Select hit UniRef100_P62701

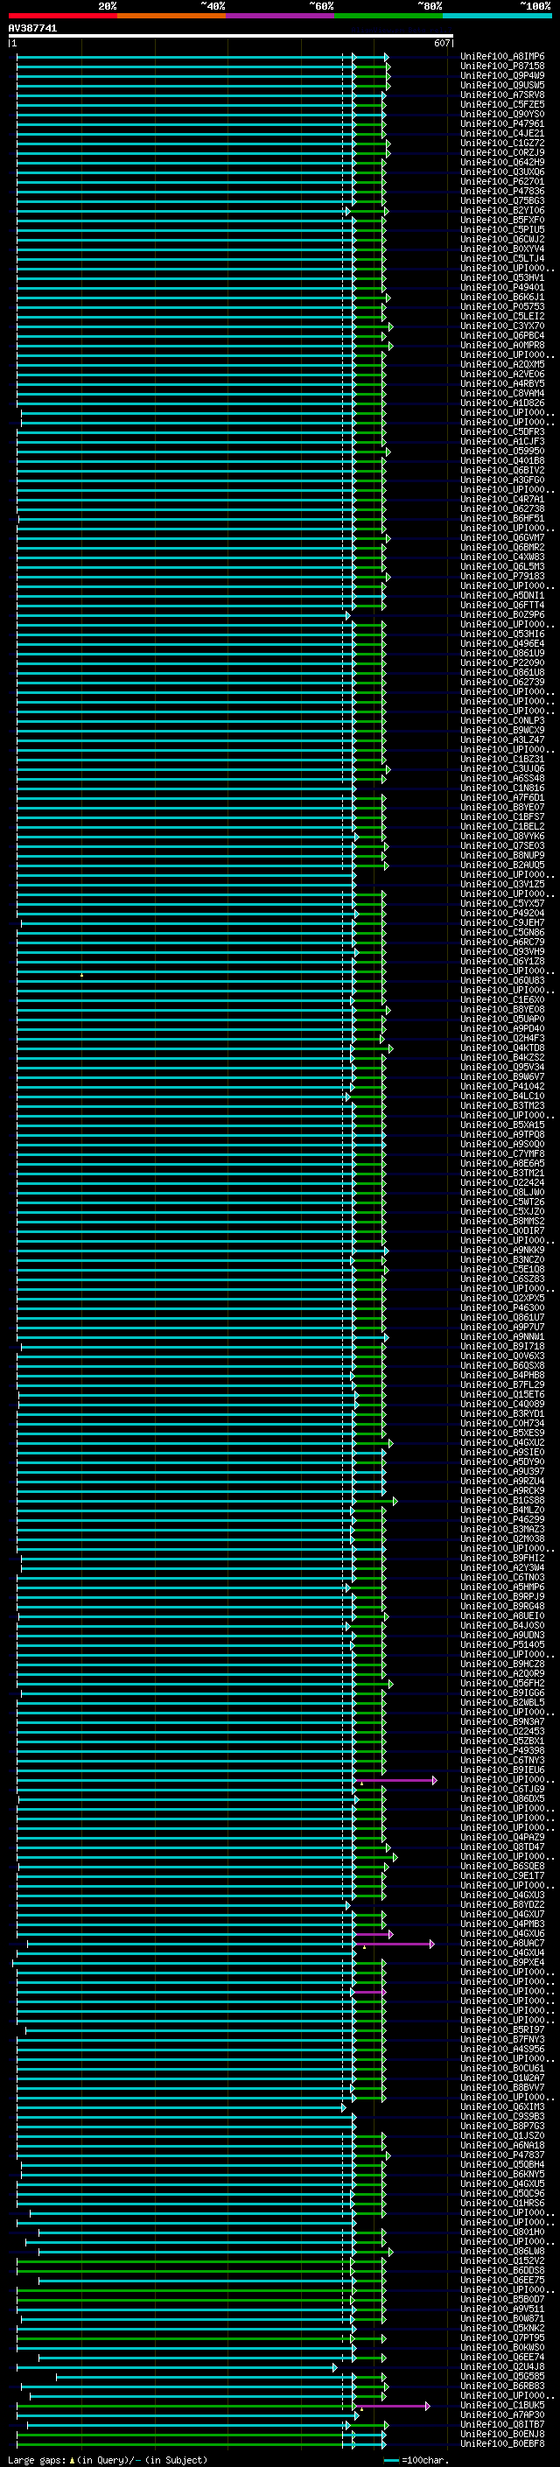tap(501, 181)
